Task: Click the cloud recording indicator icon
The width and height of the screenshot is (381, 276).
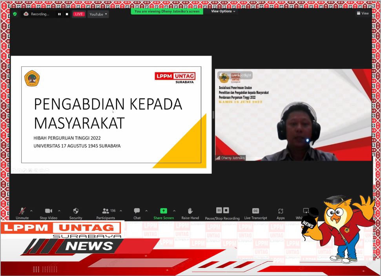Action: click(26, 14)
